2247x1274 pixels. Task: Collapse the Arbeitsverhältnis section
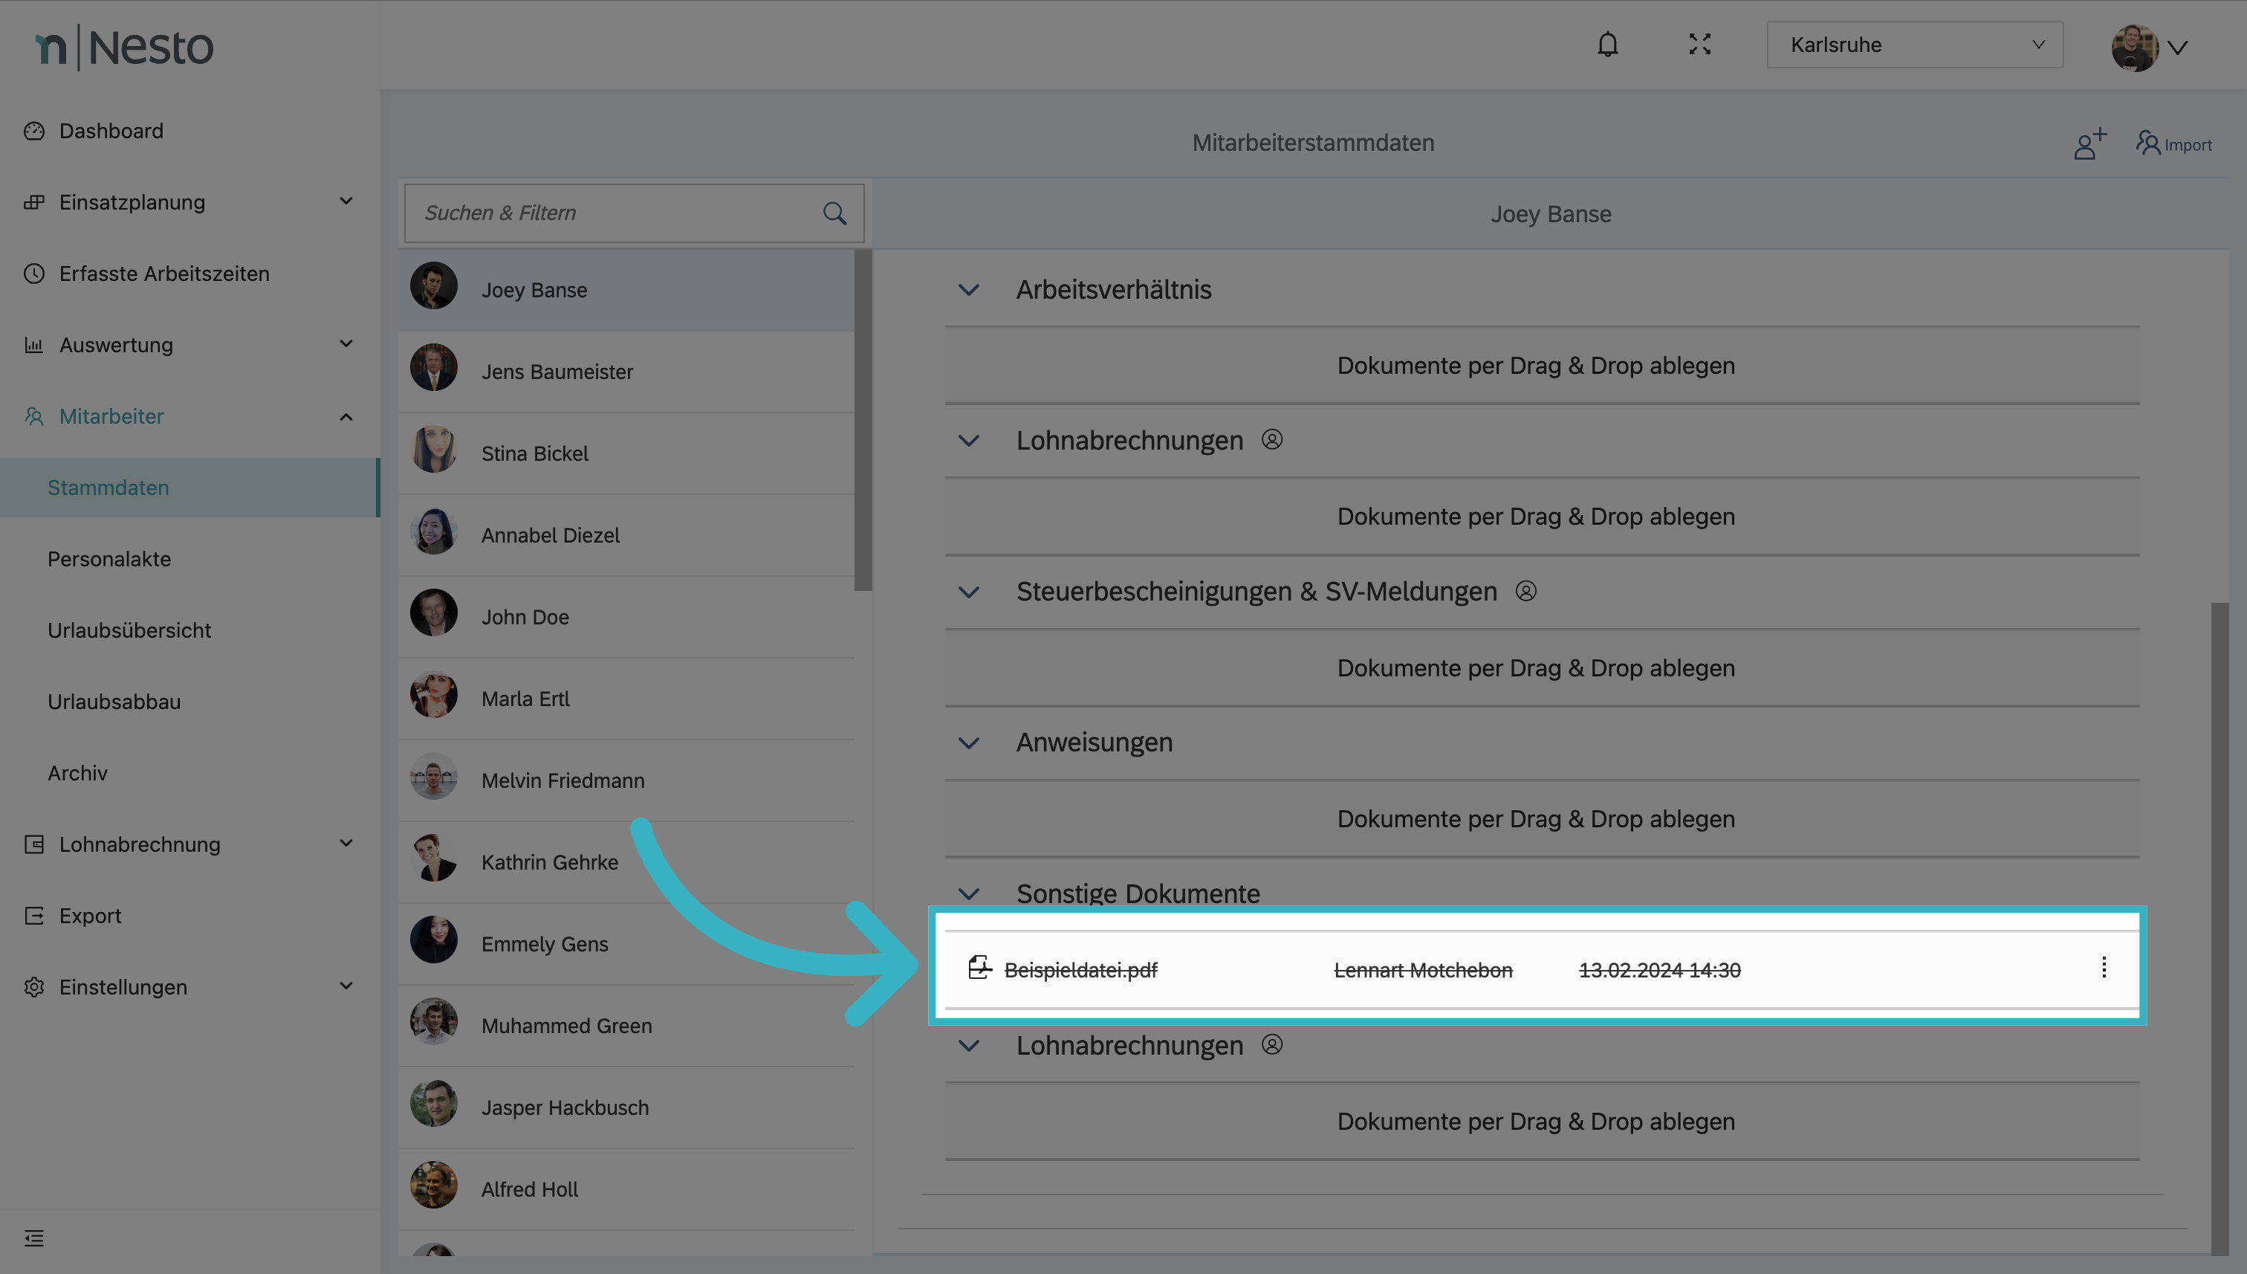pyautogui.click(x=968, y=290)
